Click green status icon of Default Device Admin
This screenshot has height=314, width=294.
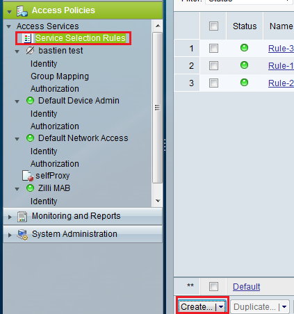[30, 101]
